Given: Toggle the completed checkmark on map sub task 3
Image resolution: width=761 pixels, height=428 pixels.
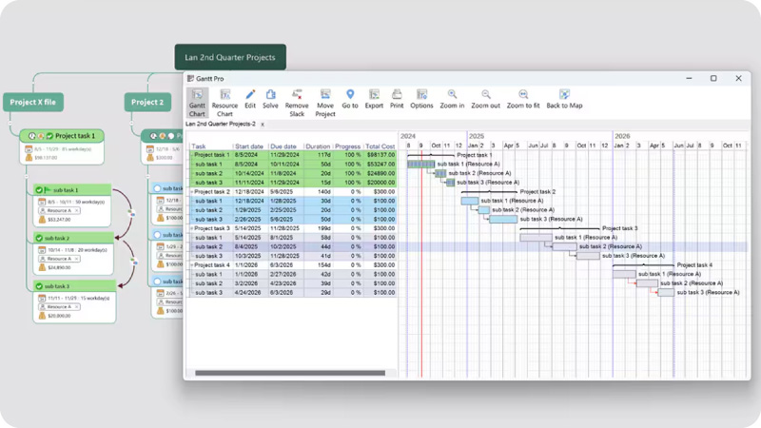Looking at the screenshot, I should pyautogui.click(x=39, y=286).
